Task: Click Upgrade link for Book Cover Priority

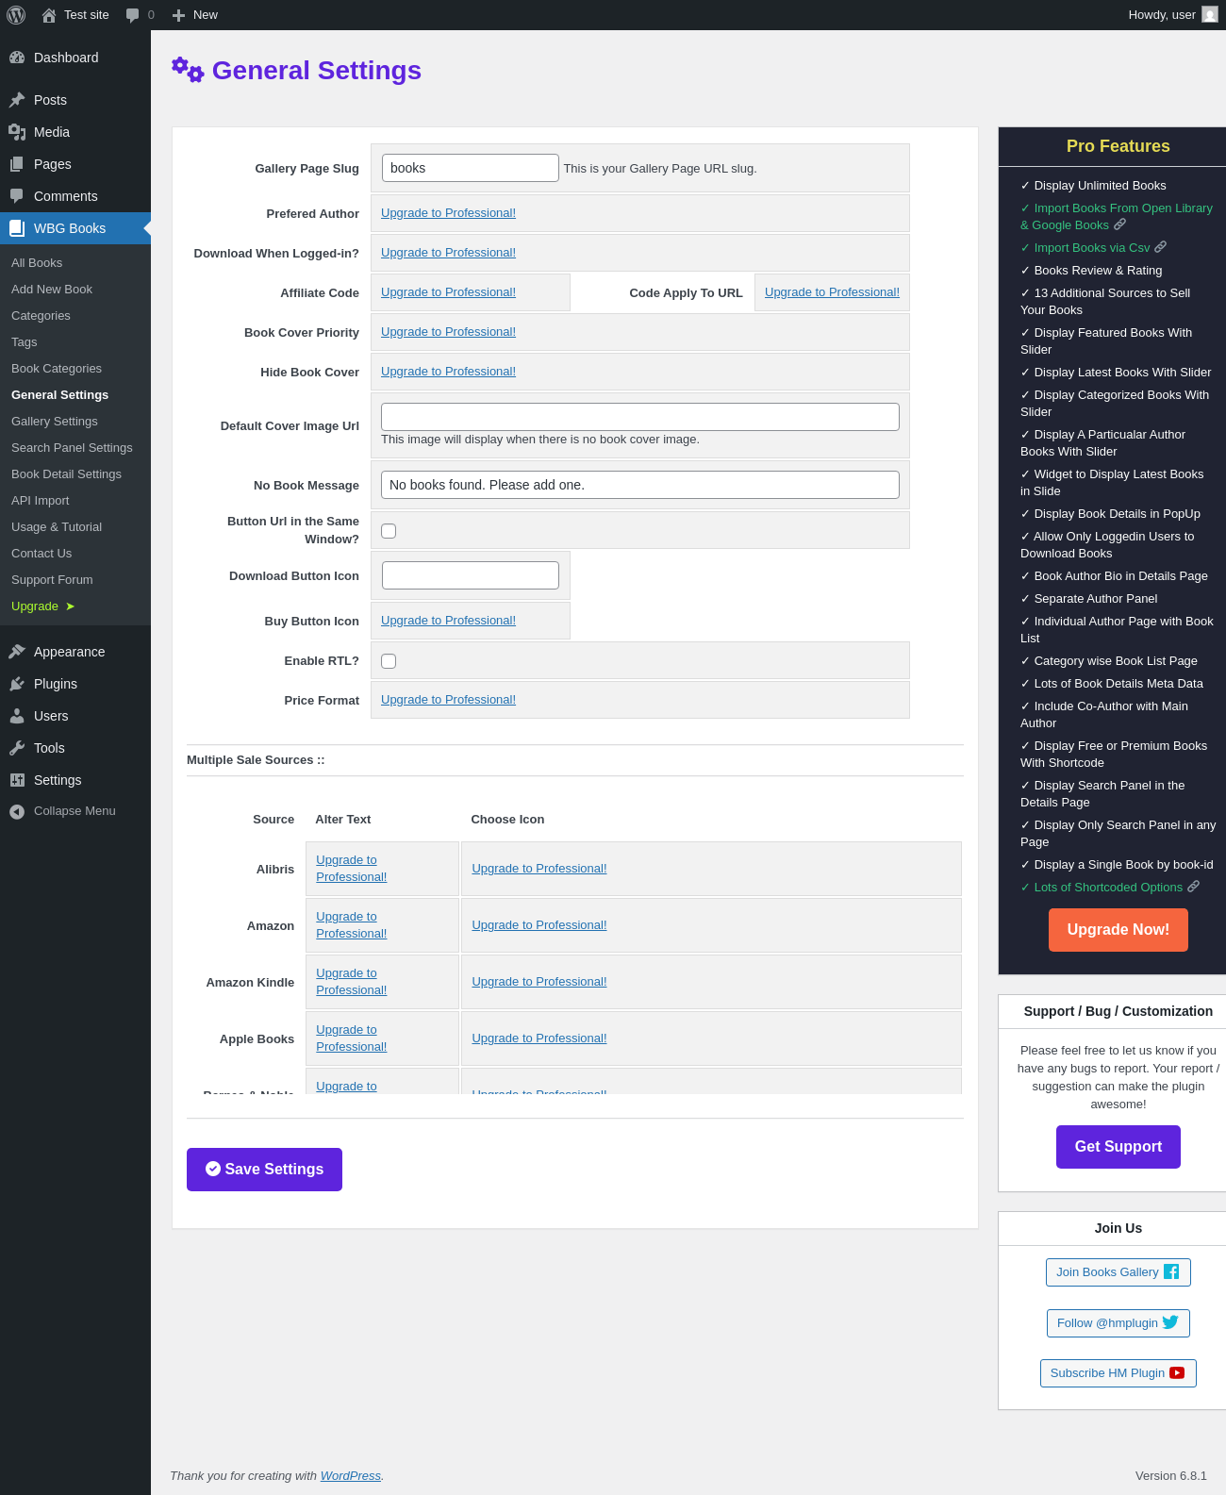Action: (448, 332)
